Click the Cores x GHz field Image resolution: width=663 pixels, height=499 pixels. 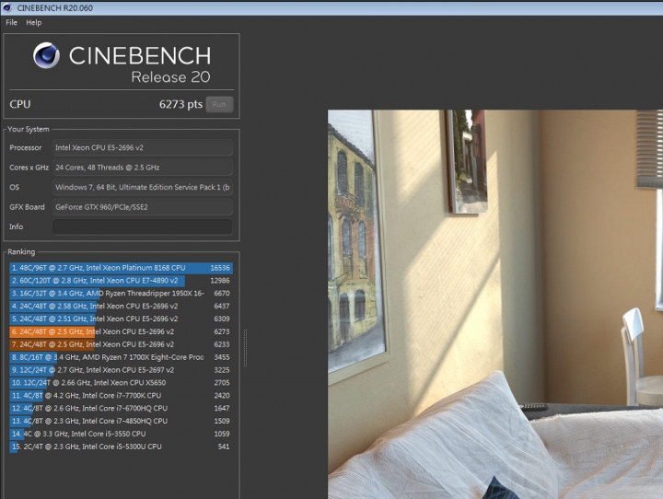point(143,168)
